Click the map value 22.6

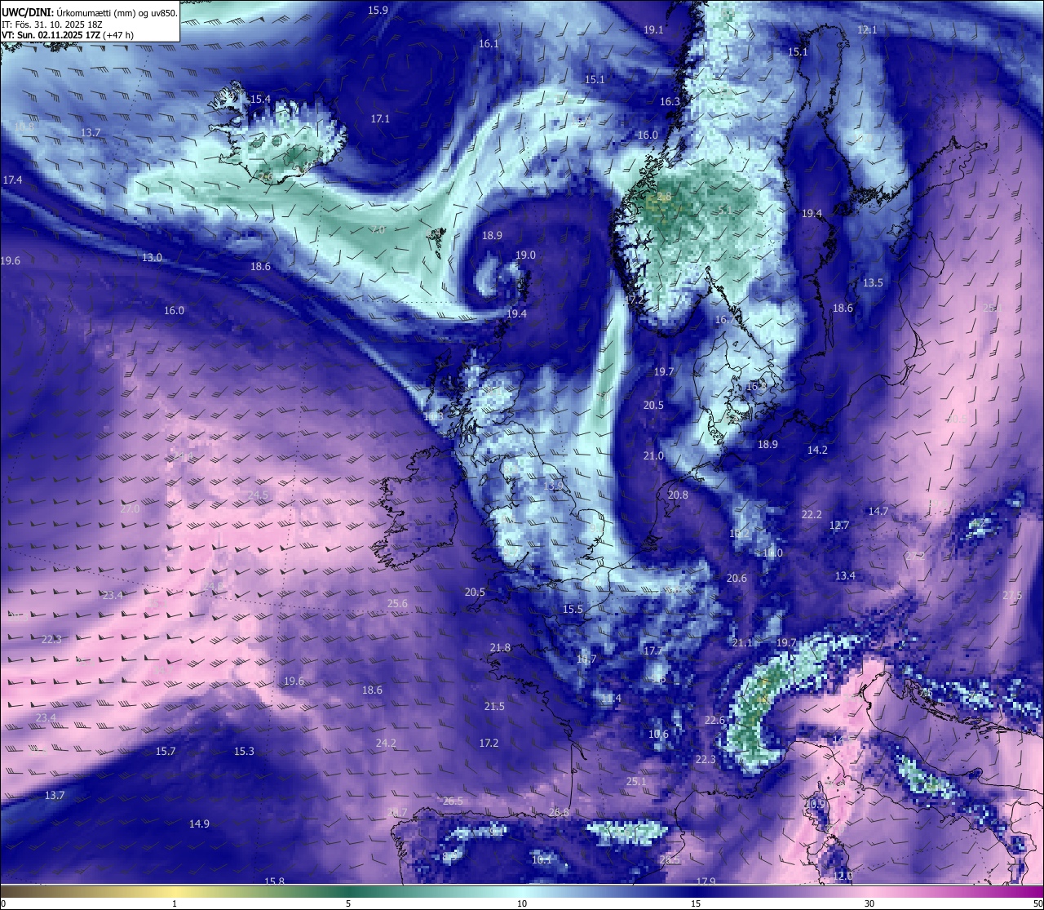714,721
